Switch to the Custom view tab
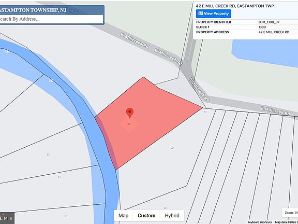298x224 pixels. click(146, 216)
